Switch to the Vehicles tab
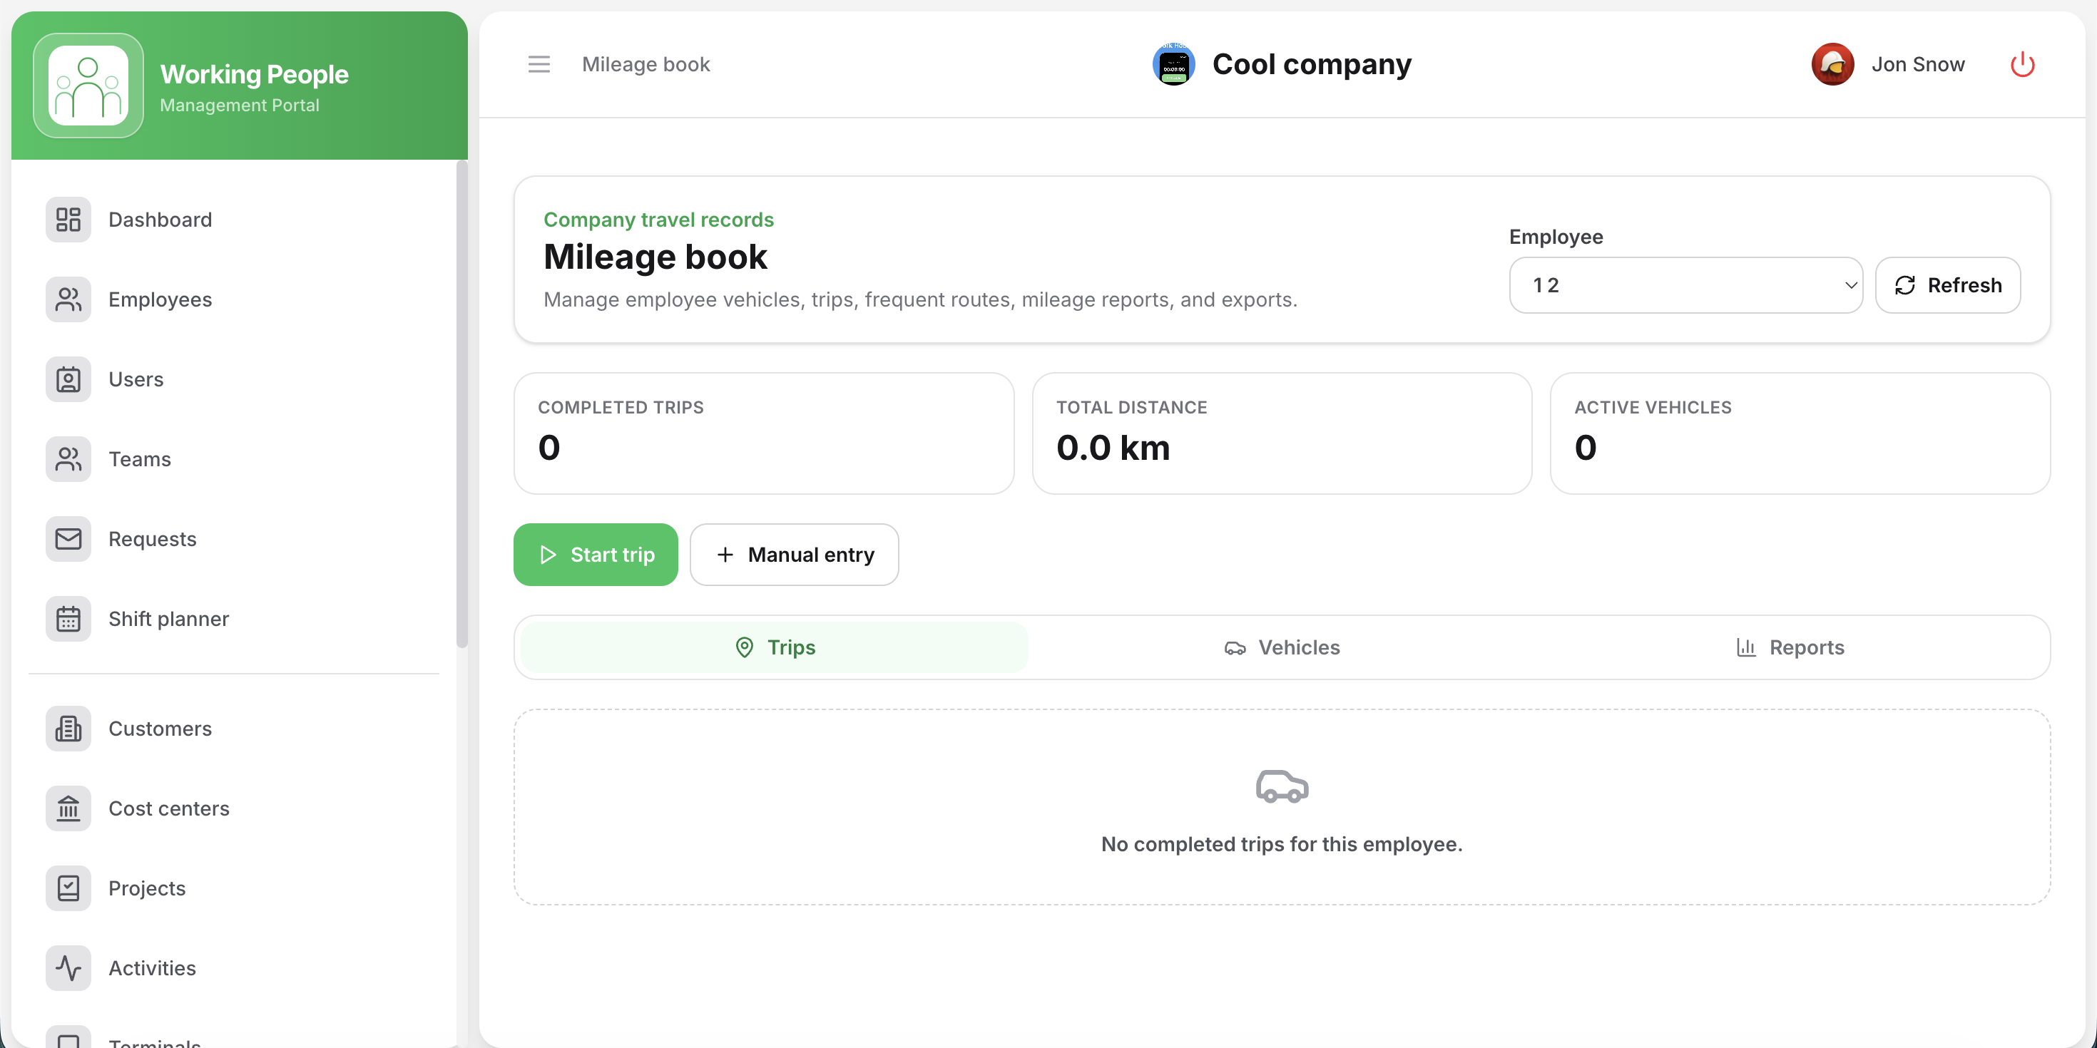Image resolution: width=2097 pixels, height=1048 pixels. coord(1282,647)
